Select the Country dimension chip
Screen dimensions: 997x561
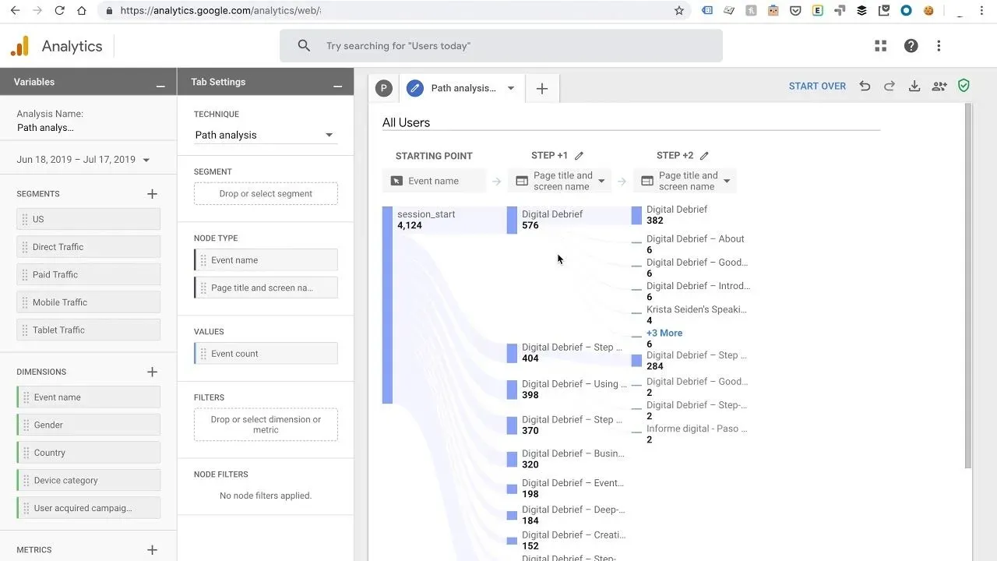(88, 453)
